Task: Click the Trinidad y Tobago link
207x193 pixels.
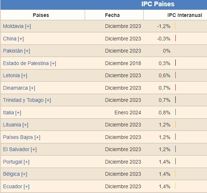Action: [23, 100]
